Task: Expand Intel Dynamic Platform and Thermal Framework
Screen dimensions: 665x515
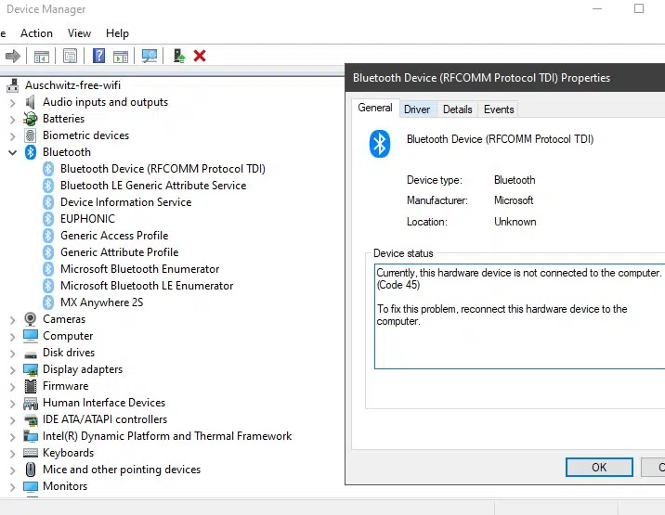Action: [x=13, y=437]
